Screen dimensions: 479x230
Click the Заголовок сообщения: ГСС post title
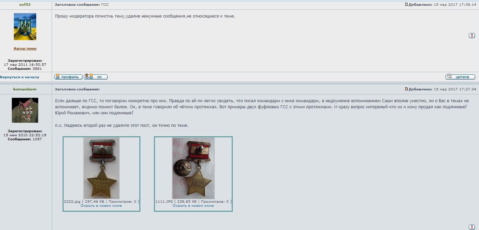[x=82, y=5]
